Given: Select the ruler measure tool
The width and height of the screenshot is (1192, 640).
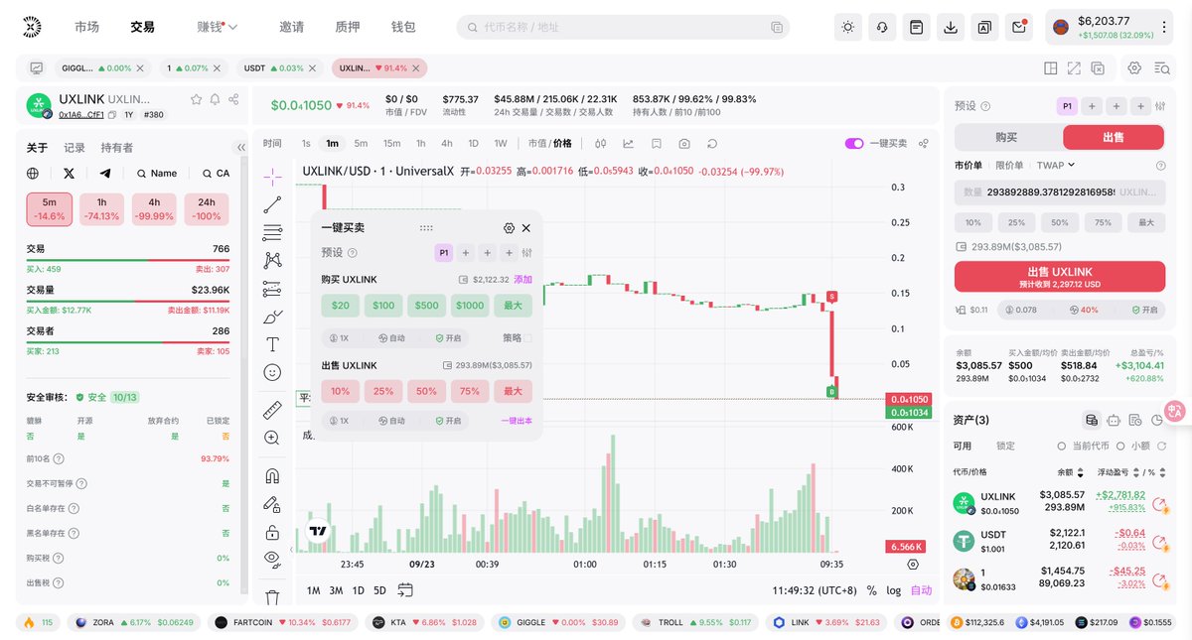Looking at the screenshot, I should [x=272, y=409].
